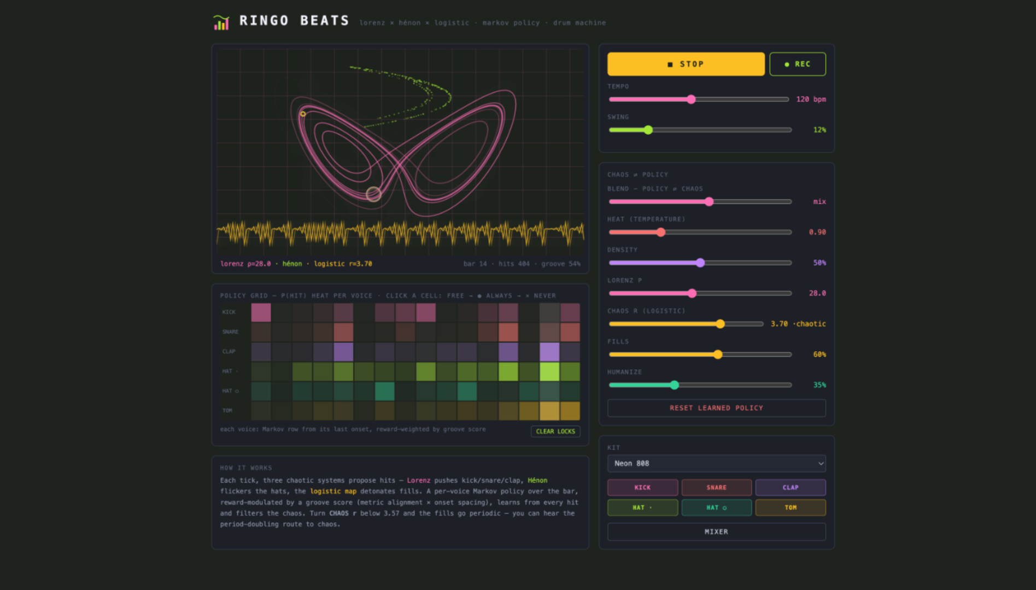This screenshot has width=1036, height=590.
Task: Trigger the open HAT pad
Action: pyautogui.click(x=716, y=508)
